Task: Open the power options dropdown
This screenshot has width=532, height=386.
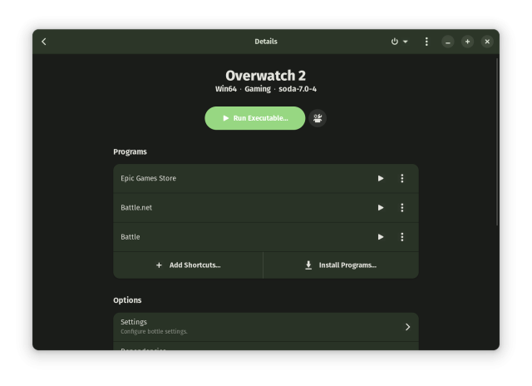Action: click(x=399, y=42)
